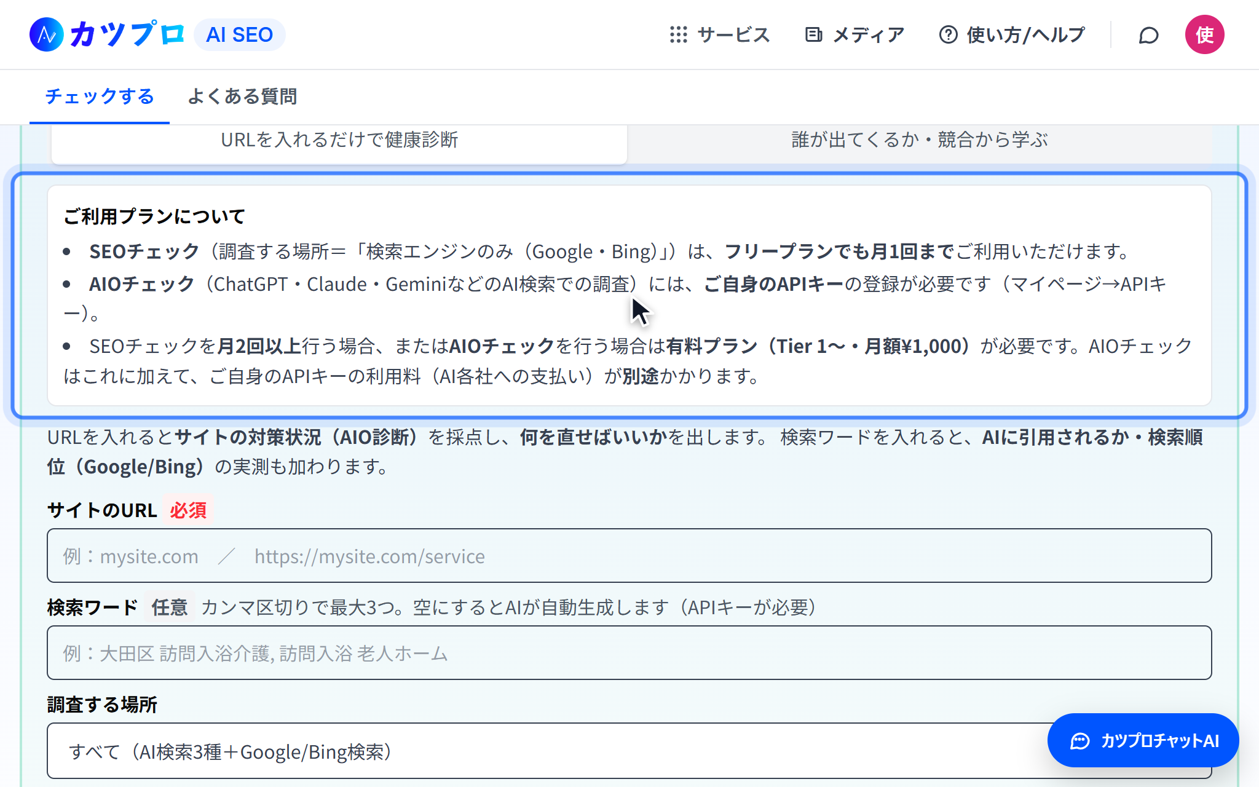Click the AI SEO badge

[239, 34]
